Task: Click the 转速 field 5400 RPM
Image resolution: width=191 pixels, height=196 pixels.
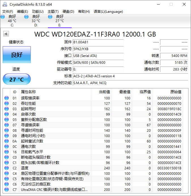Action: [x=174, y=56]
